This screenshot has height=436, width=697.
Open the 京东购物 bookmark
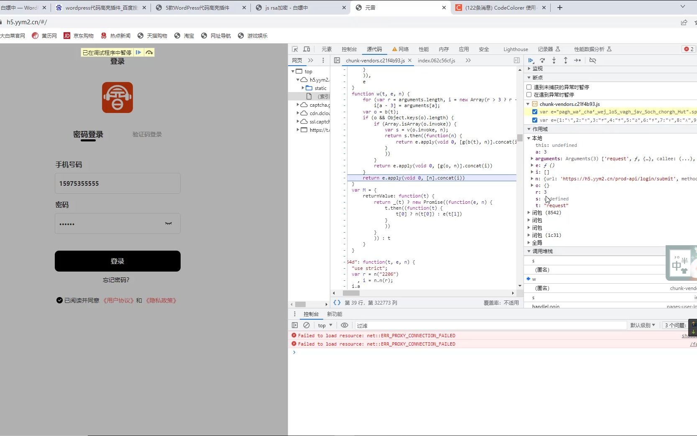79,36
